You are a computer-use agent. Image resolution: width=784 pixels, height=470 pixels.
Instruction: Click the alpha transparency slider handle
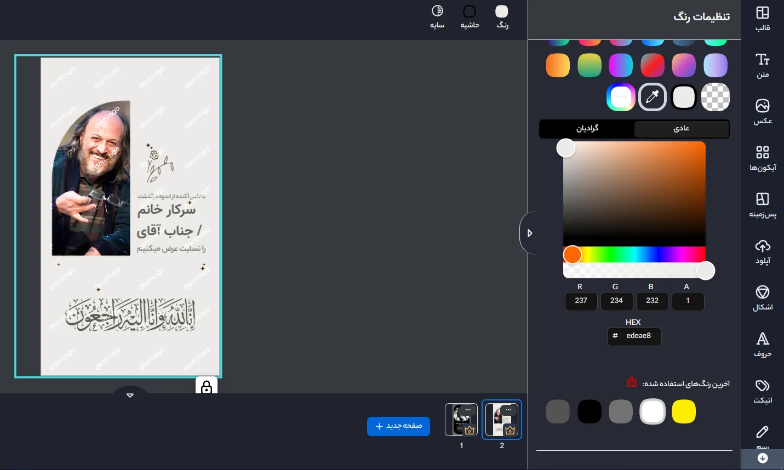(706, 271)
